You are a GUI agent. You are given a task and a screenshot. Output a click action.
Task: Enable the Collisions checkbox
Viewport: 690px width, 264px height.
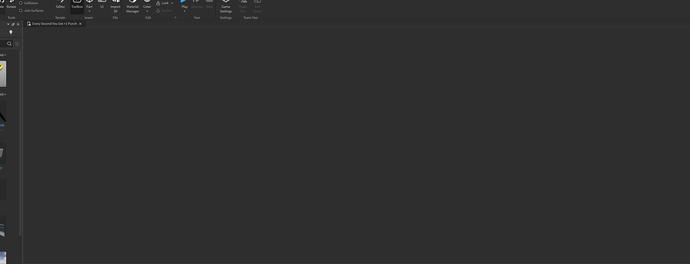pos(21,3)
